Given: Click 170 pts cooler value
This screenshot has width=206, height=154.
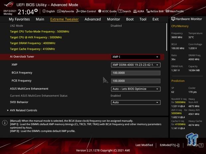Looking at the screenshot, I should click(193, 92).
